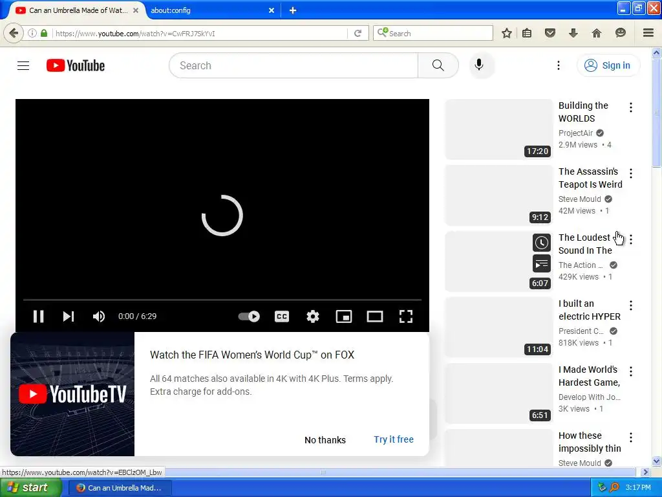Click the YouTube TV promo image
Image resolution: width=662 pixels, height=497 pixels.
coord(72,394)
